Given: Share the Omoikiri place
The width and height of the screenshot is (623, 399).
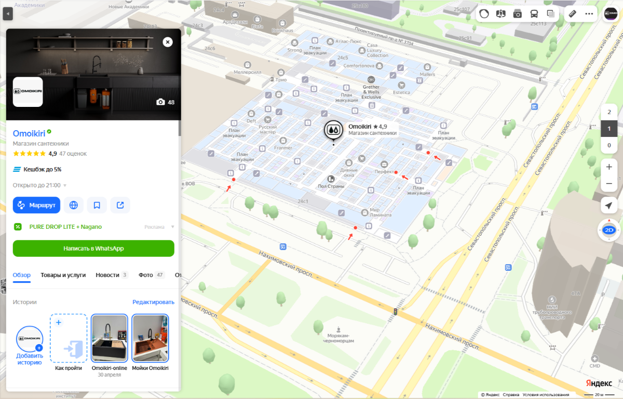Looking at the screenshot, I should coord(120,205).
